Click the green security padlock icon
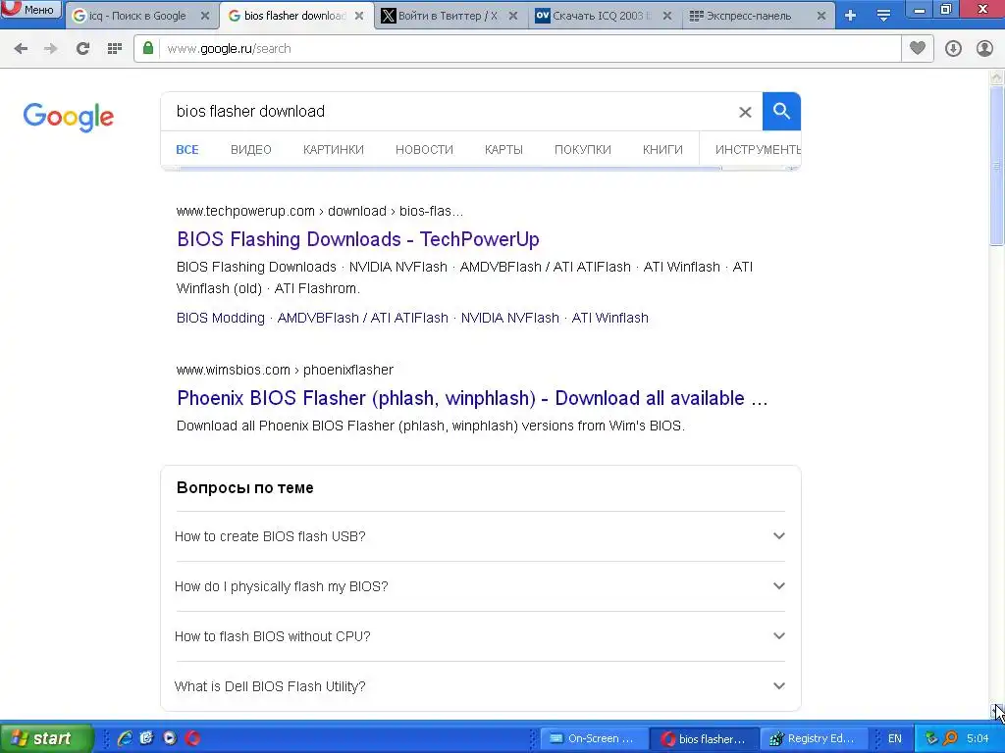Screen dimensions: 1005x753 (148, 49)
